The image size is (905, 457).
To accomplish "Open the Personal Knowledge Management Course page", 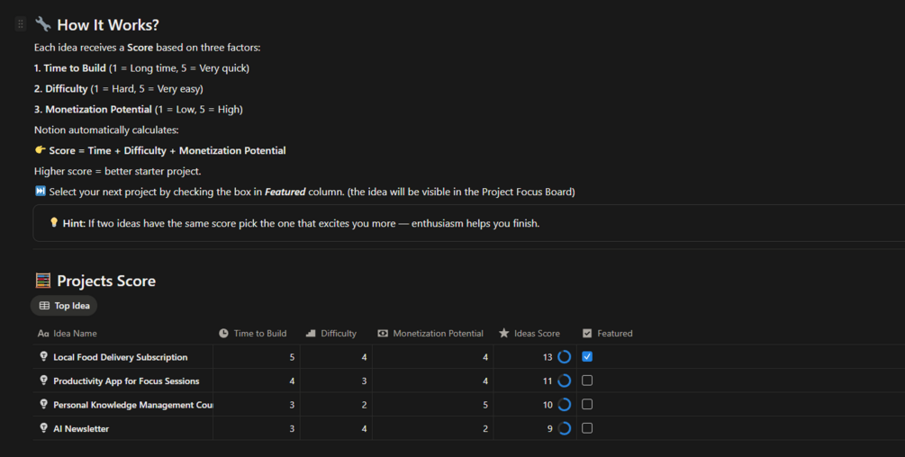I will point(132,405).
